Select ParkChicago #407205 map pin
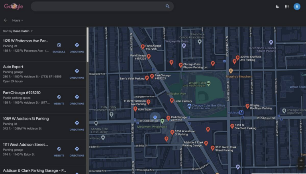The width and height of the screenshot is (306, 174). 149,57
